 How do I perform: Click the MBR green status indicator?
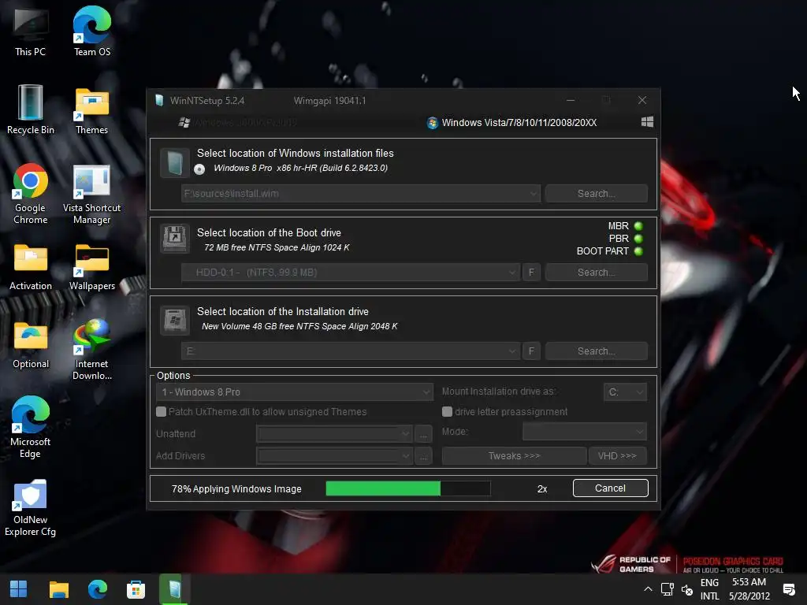pos(638,226)
